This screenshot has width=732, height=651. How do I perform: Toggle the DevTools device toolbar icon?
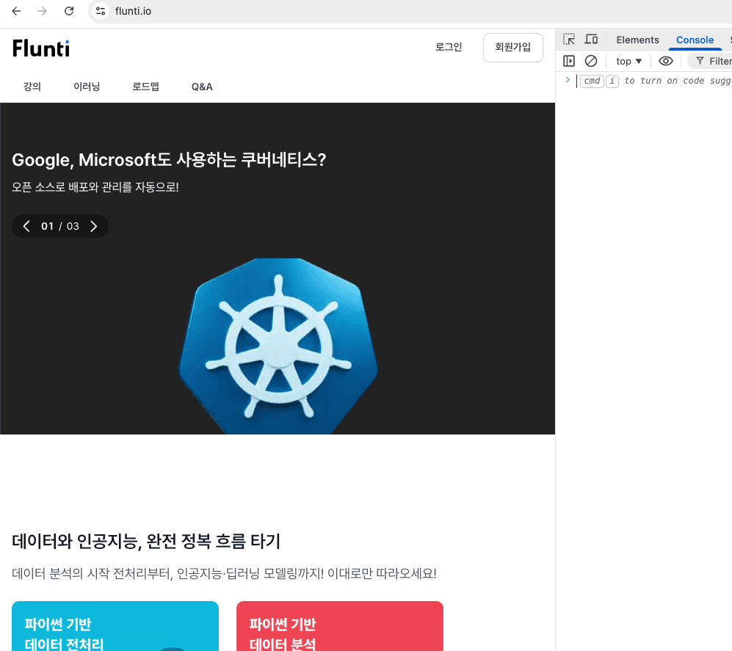(x=592, y=40)
